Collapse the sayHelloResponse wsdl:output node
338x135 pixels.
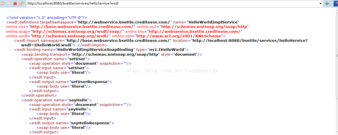point(26,123)
